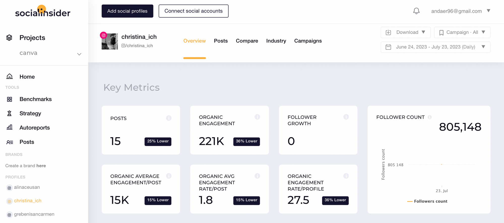Click christina_ich profile avatar
This screenshot has width=504, height=223.
(110, 41)
